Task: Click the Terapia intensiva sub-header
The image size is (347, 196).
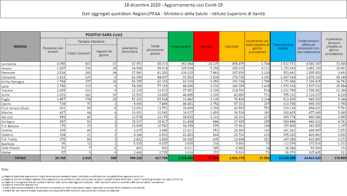Action: 91,41
